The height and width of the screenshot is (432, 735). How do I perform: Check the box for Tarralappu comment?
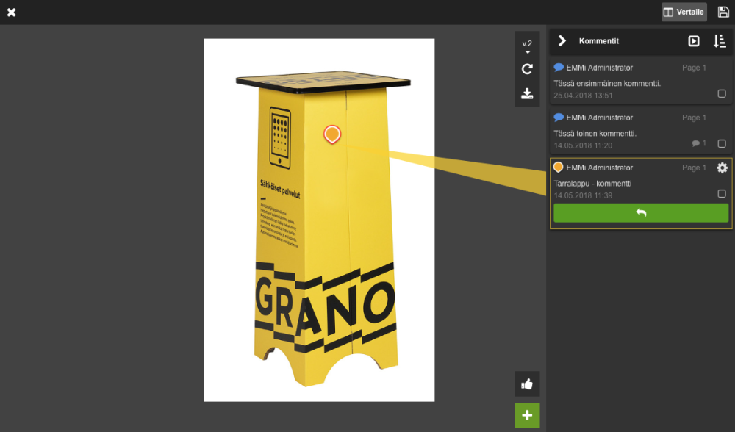click(x=722, y=193)
